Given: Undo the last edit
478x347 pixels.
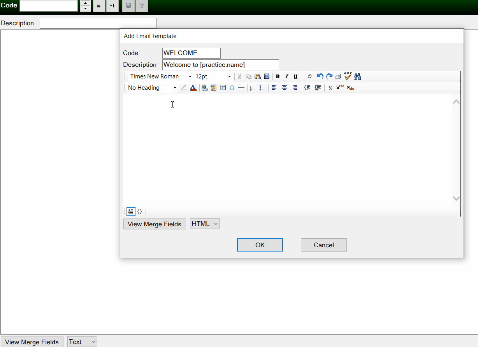Looking at the screenshot, I should pos(320,76).
